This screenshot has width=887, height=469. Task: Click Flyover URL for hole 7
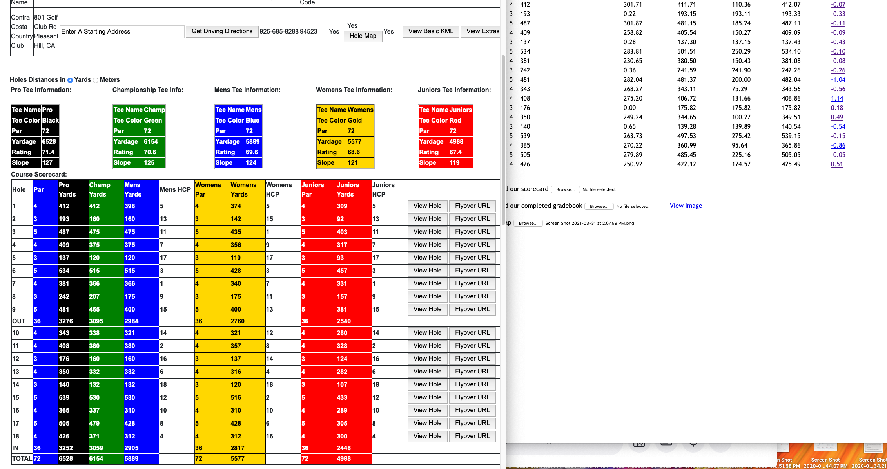[x=472, y=283]
